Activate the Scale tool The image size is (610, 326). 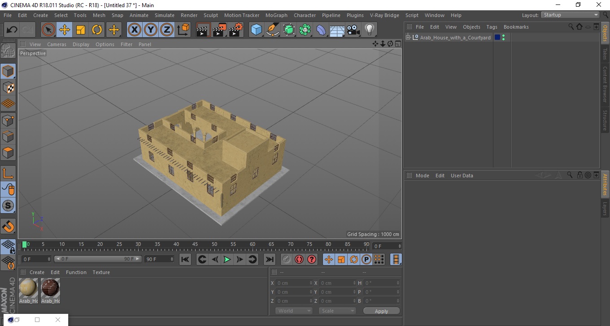point(81,30)
